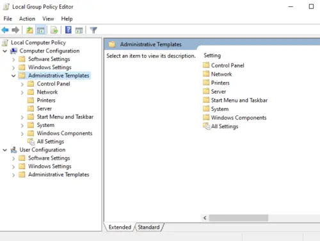Expand Start Menu and Taskbar tree node
The image size is (320, 241).
point(22,117)
